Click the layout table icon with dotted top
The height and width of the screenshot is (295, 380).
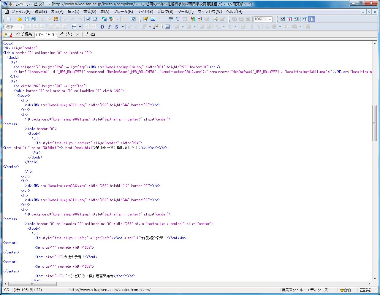pyautogui.click(x=178, y=19)
